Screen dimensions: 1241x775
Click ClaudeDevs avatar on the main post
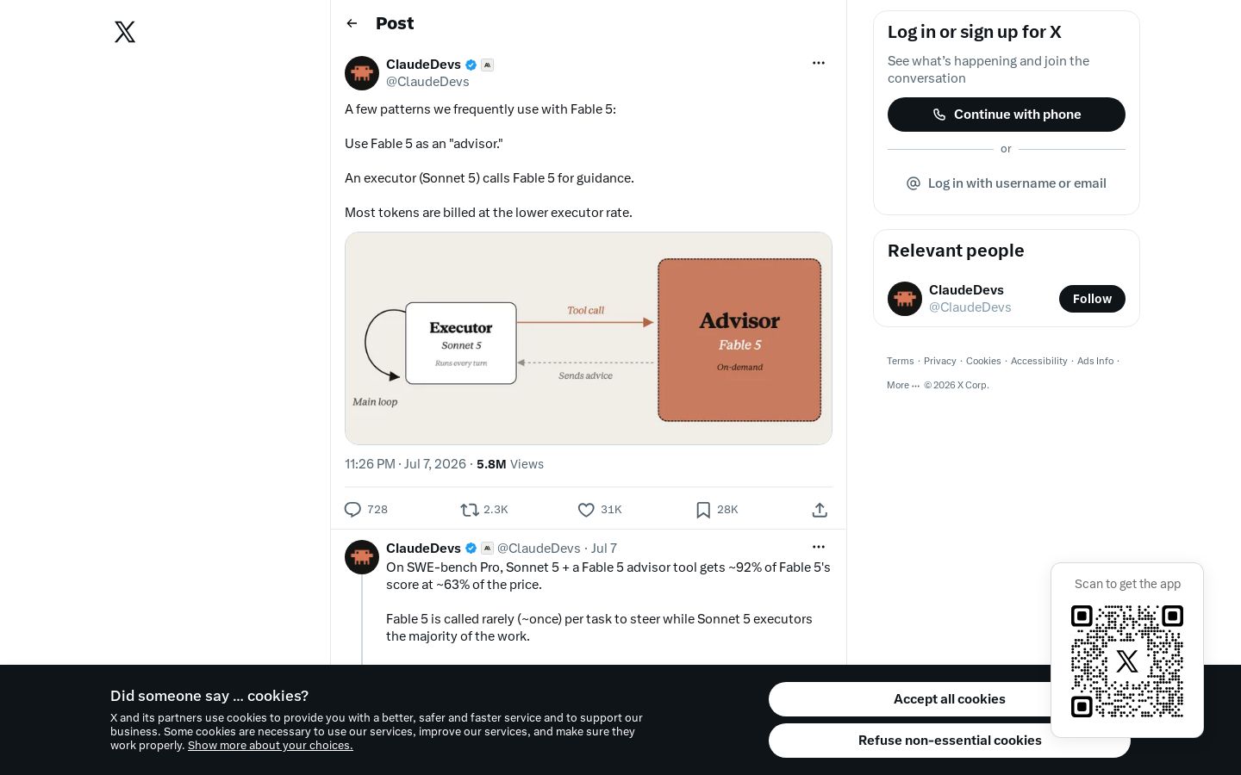pyautogui.click(x=362, y=73)
